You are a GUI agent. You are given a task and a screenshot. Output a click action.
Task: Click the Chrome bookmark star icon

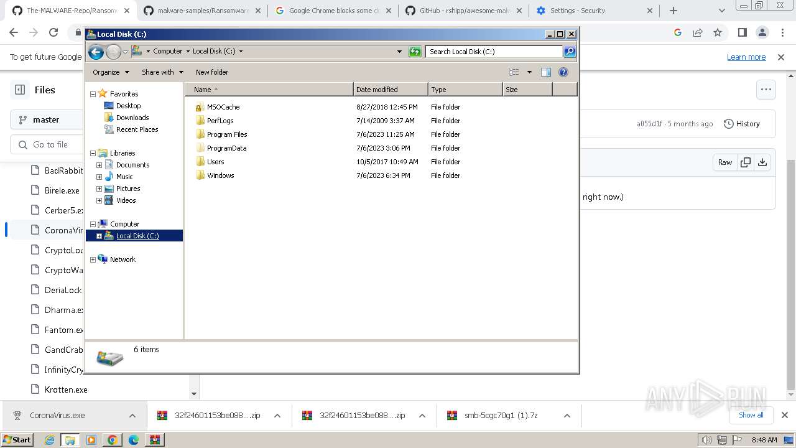(718, 32)
